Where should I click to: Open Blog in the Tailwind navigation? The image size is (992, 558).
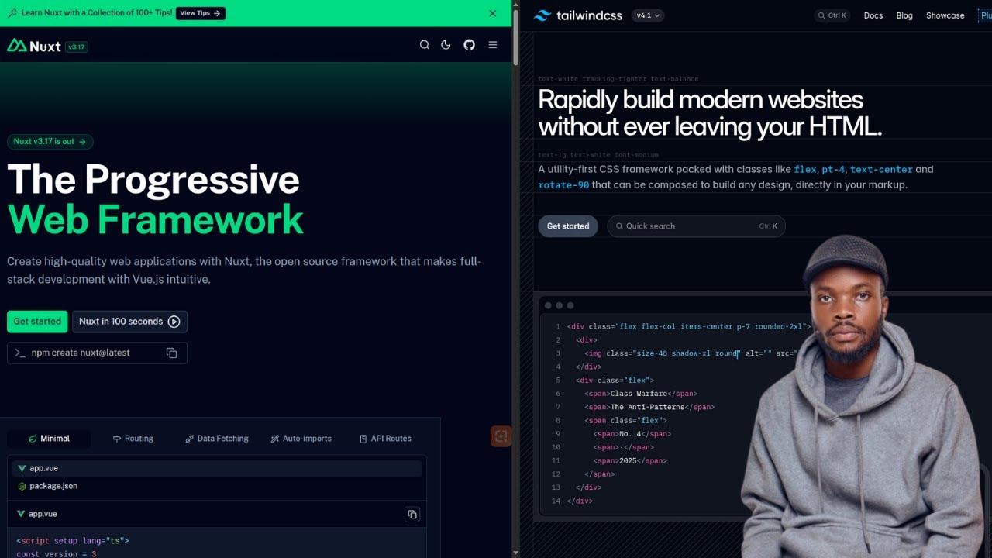click(x=904, y=15)
